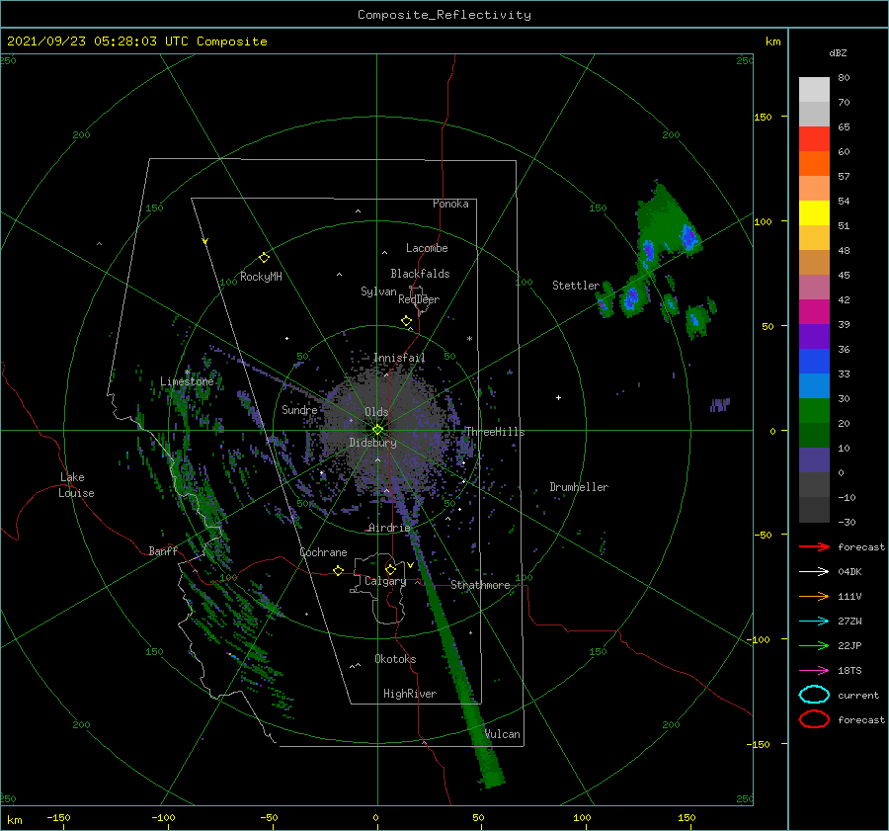Click the Stettler town label

pyautogui.click(x=576, y=286)
